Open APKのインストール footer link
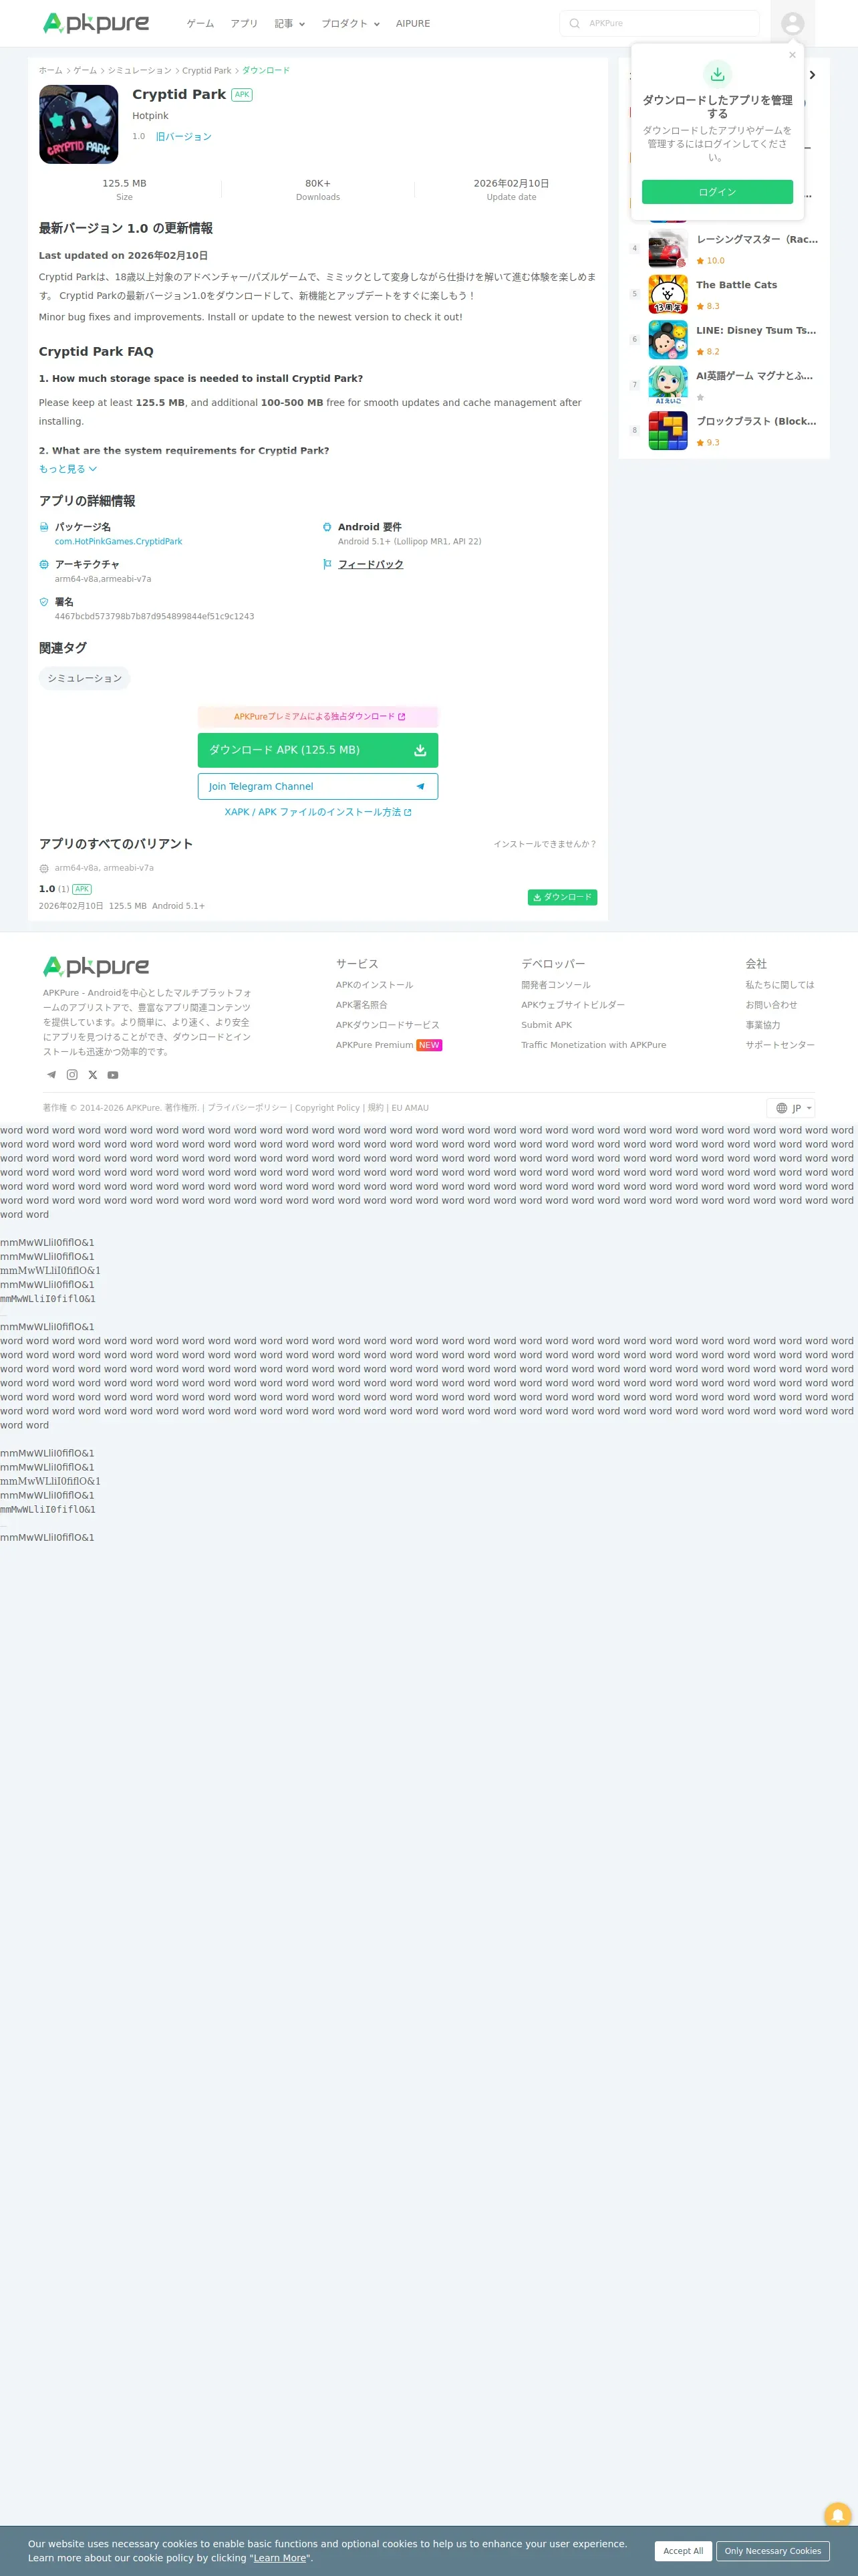Image resolution: width=858 pixels, height=2576 pixels. tap(375, 985)
